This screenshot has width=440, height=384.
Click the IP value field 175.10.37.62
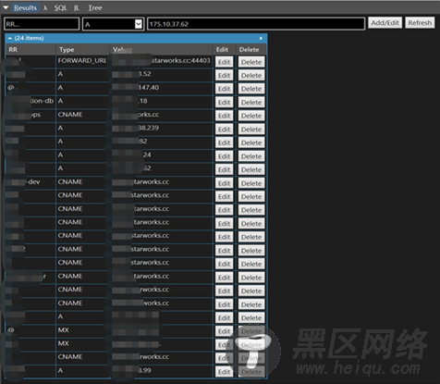click(x=256, y=24)
